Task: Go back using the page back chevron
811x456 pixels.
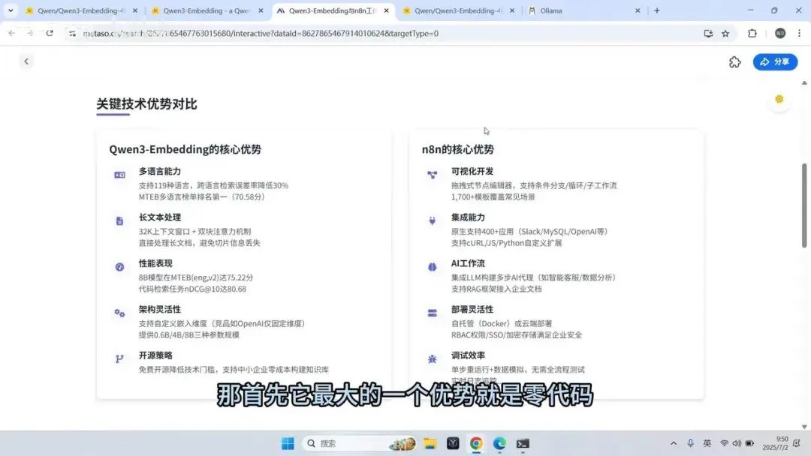Action: click(26, 61)
